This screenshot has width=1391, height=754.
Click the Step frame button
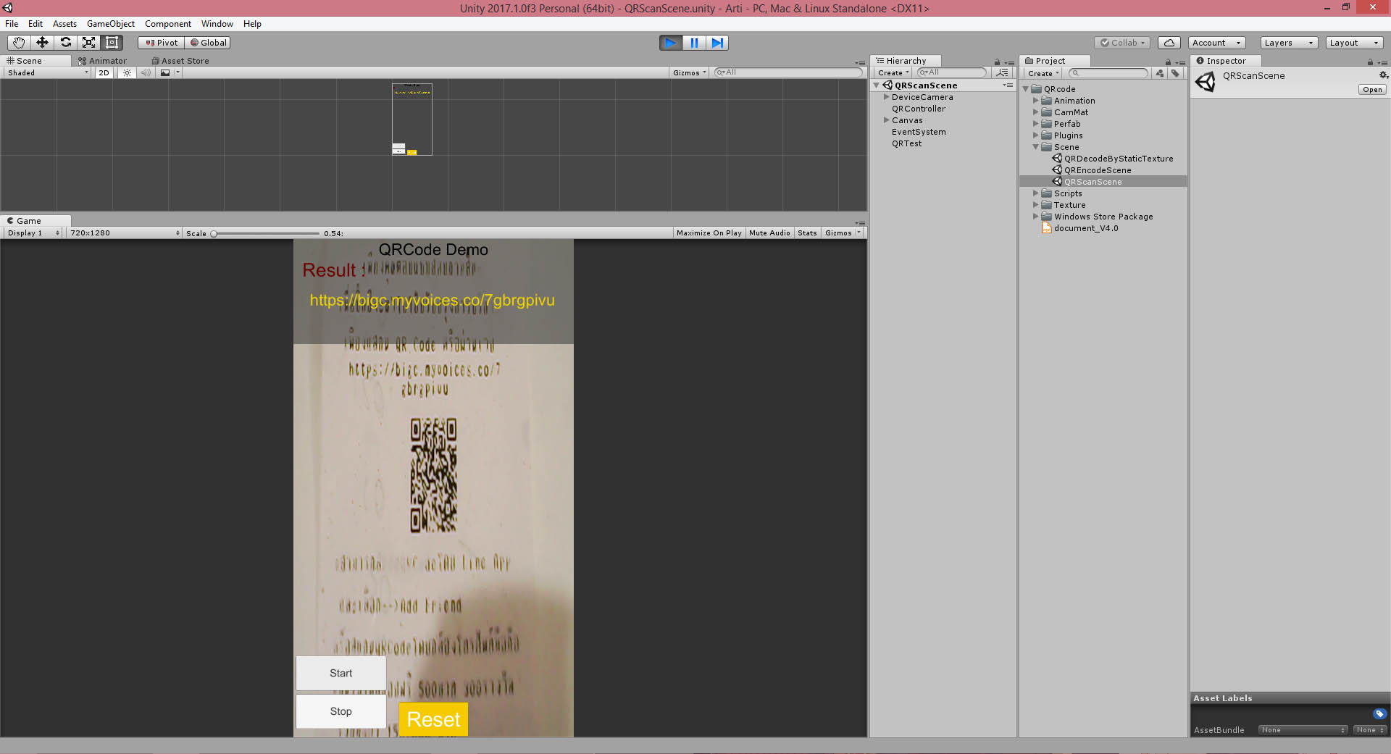point(717,43)
